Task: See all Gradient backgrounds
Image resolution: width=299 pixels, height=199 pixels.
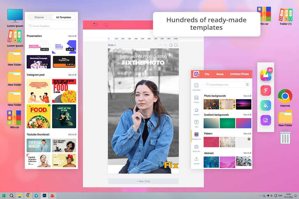Action: [x=247, y=115]
